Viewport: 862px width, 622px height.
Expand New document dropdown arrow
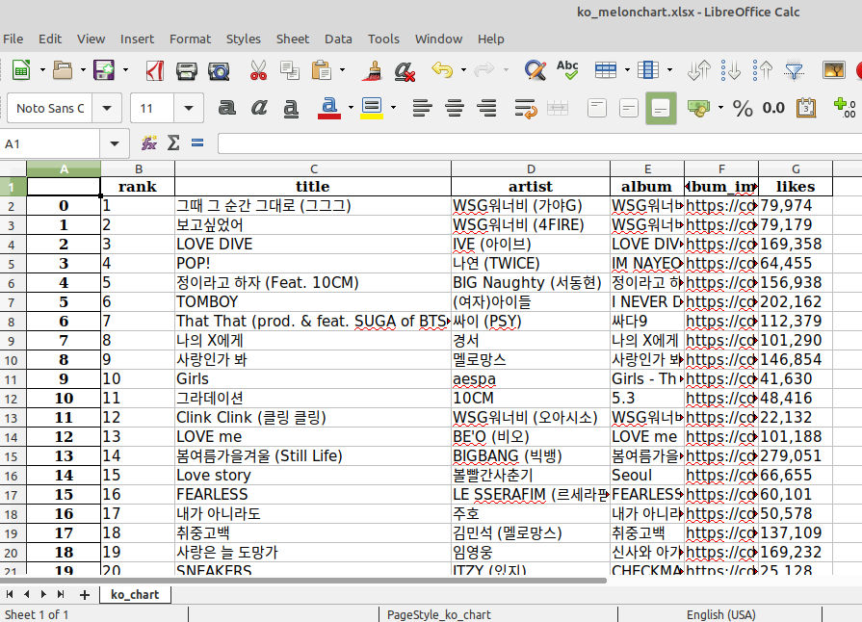tap(41, 70)
